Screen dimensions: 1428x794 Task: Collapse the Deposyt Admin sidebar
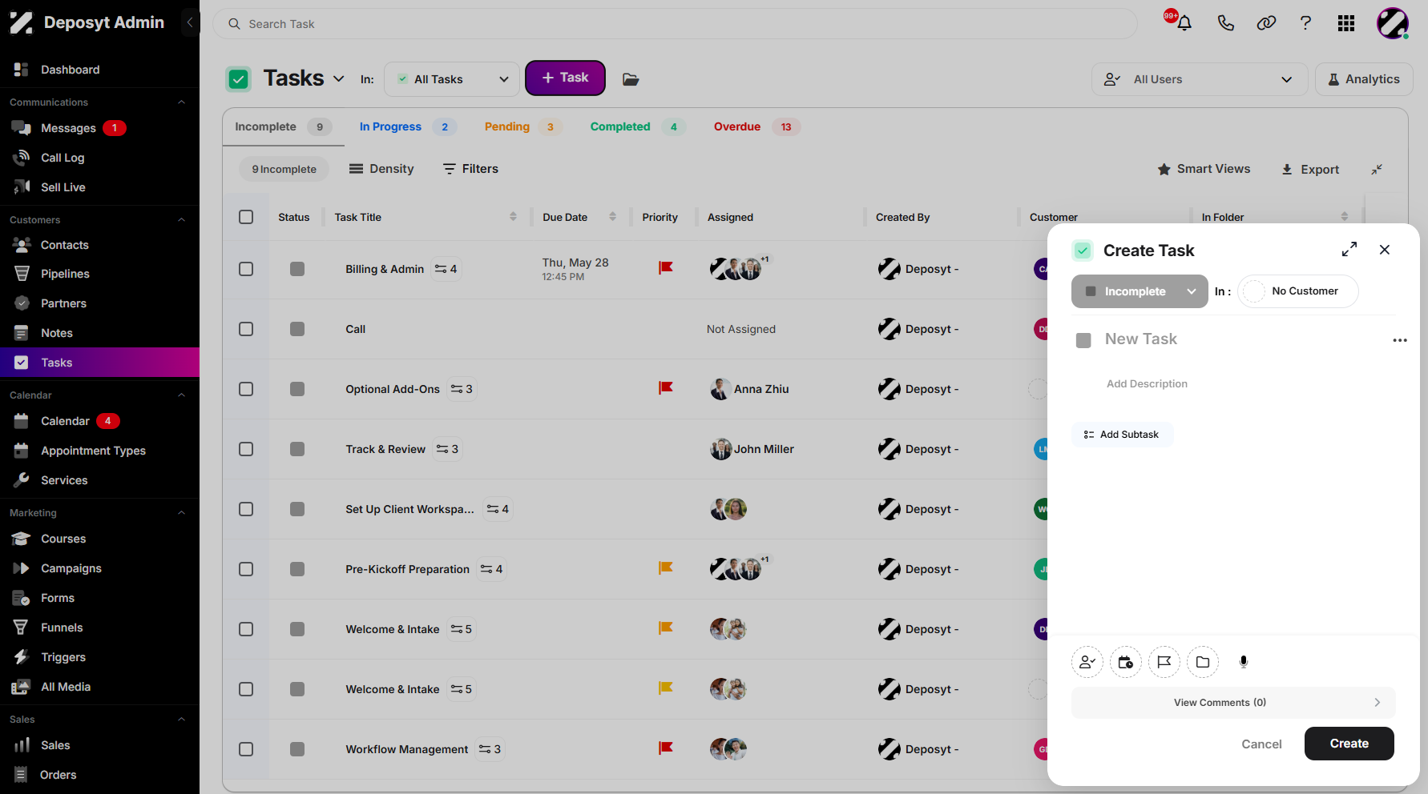190,22
